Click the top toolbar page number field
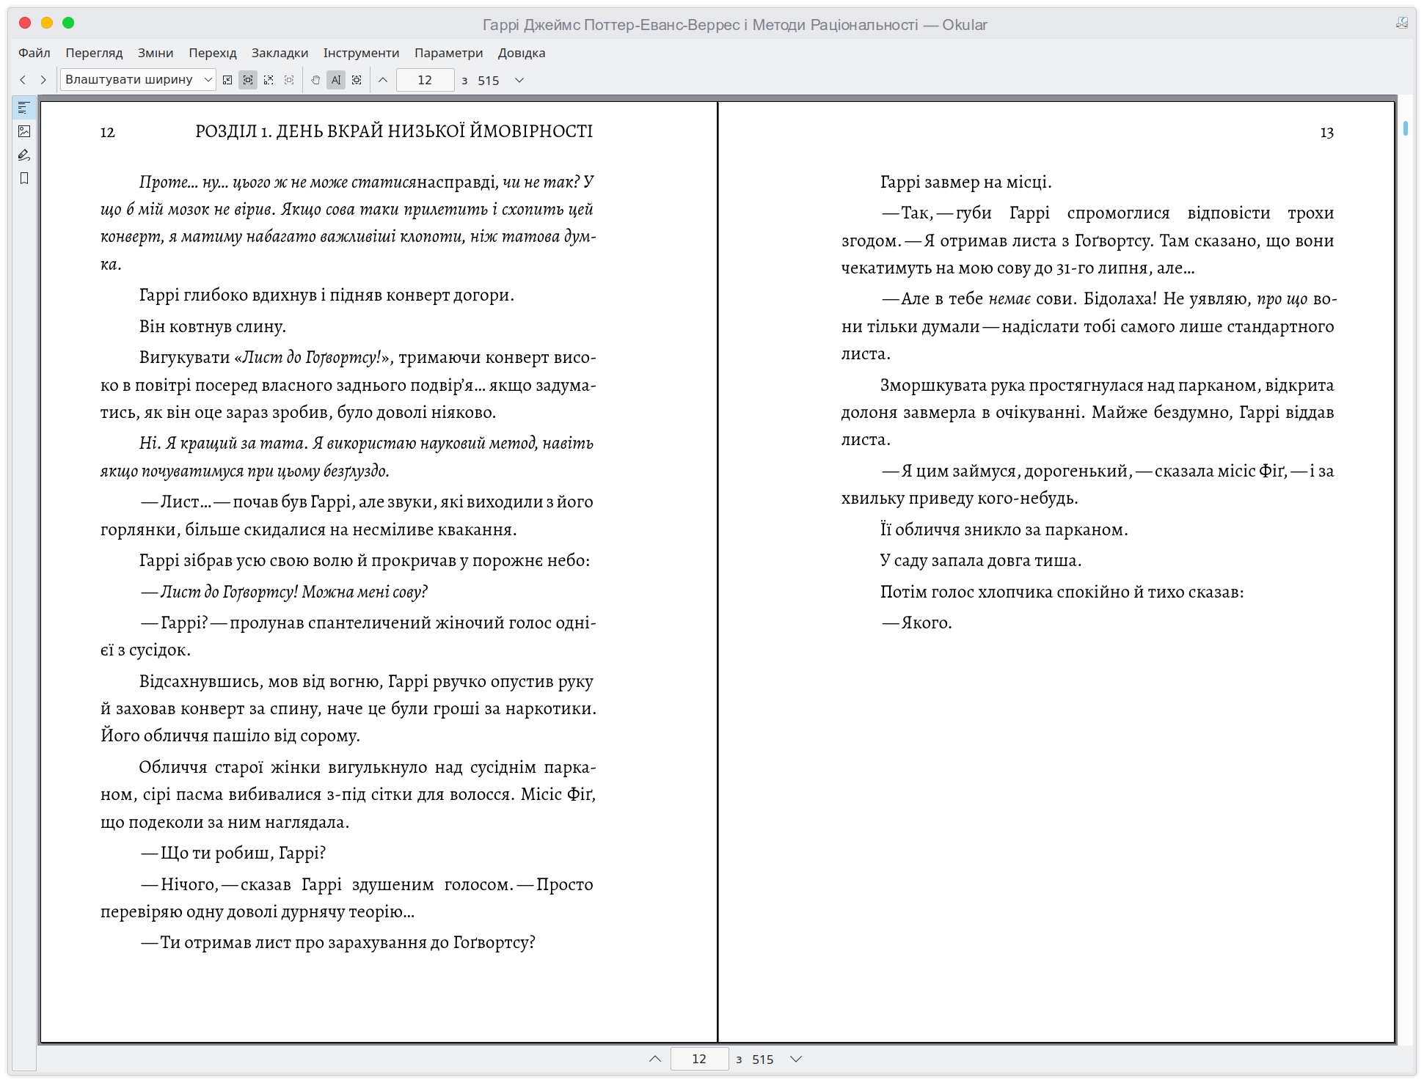The height and width of the screenshot is (1083, 1424). (425, 80)
